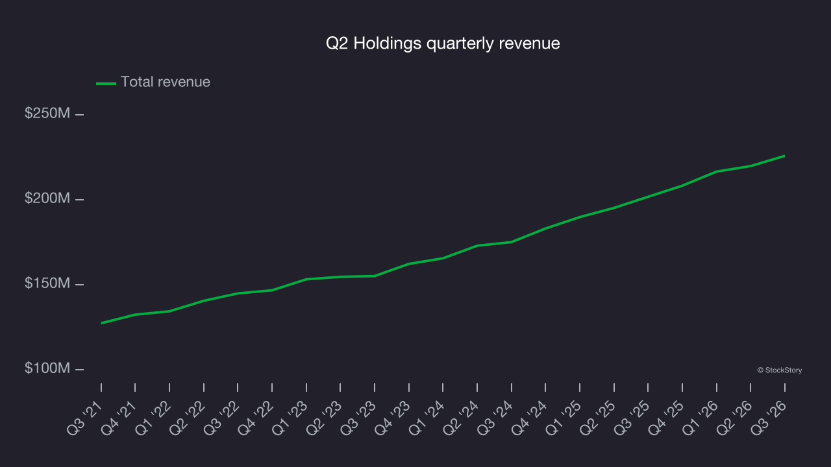Click the green Total revenue legend swatch
The width and height of the screenshot is (831, 467).
pos(106,83)
